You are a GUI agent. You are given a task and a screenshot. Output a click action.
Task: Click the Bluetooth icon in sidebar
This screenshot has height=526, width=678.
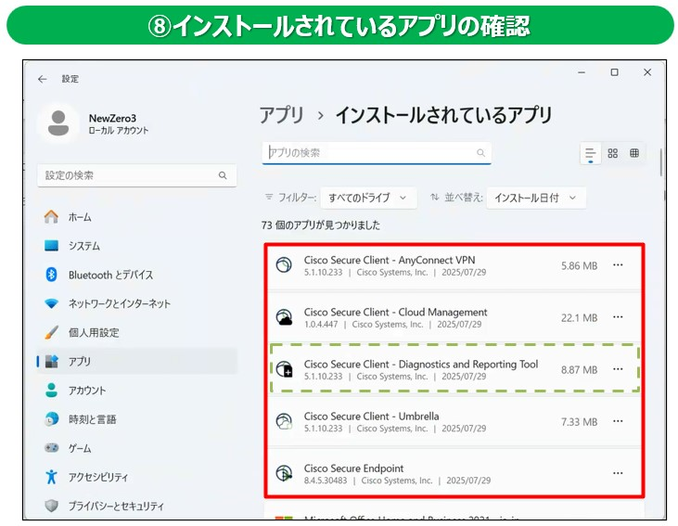click(x=51, y=275)
